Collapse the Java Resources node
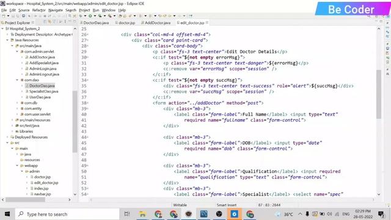Image resolution: width=391 pixels, height=220 pixels. click(x=7, y=40)
